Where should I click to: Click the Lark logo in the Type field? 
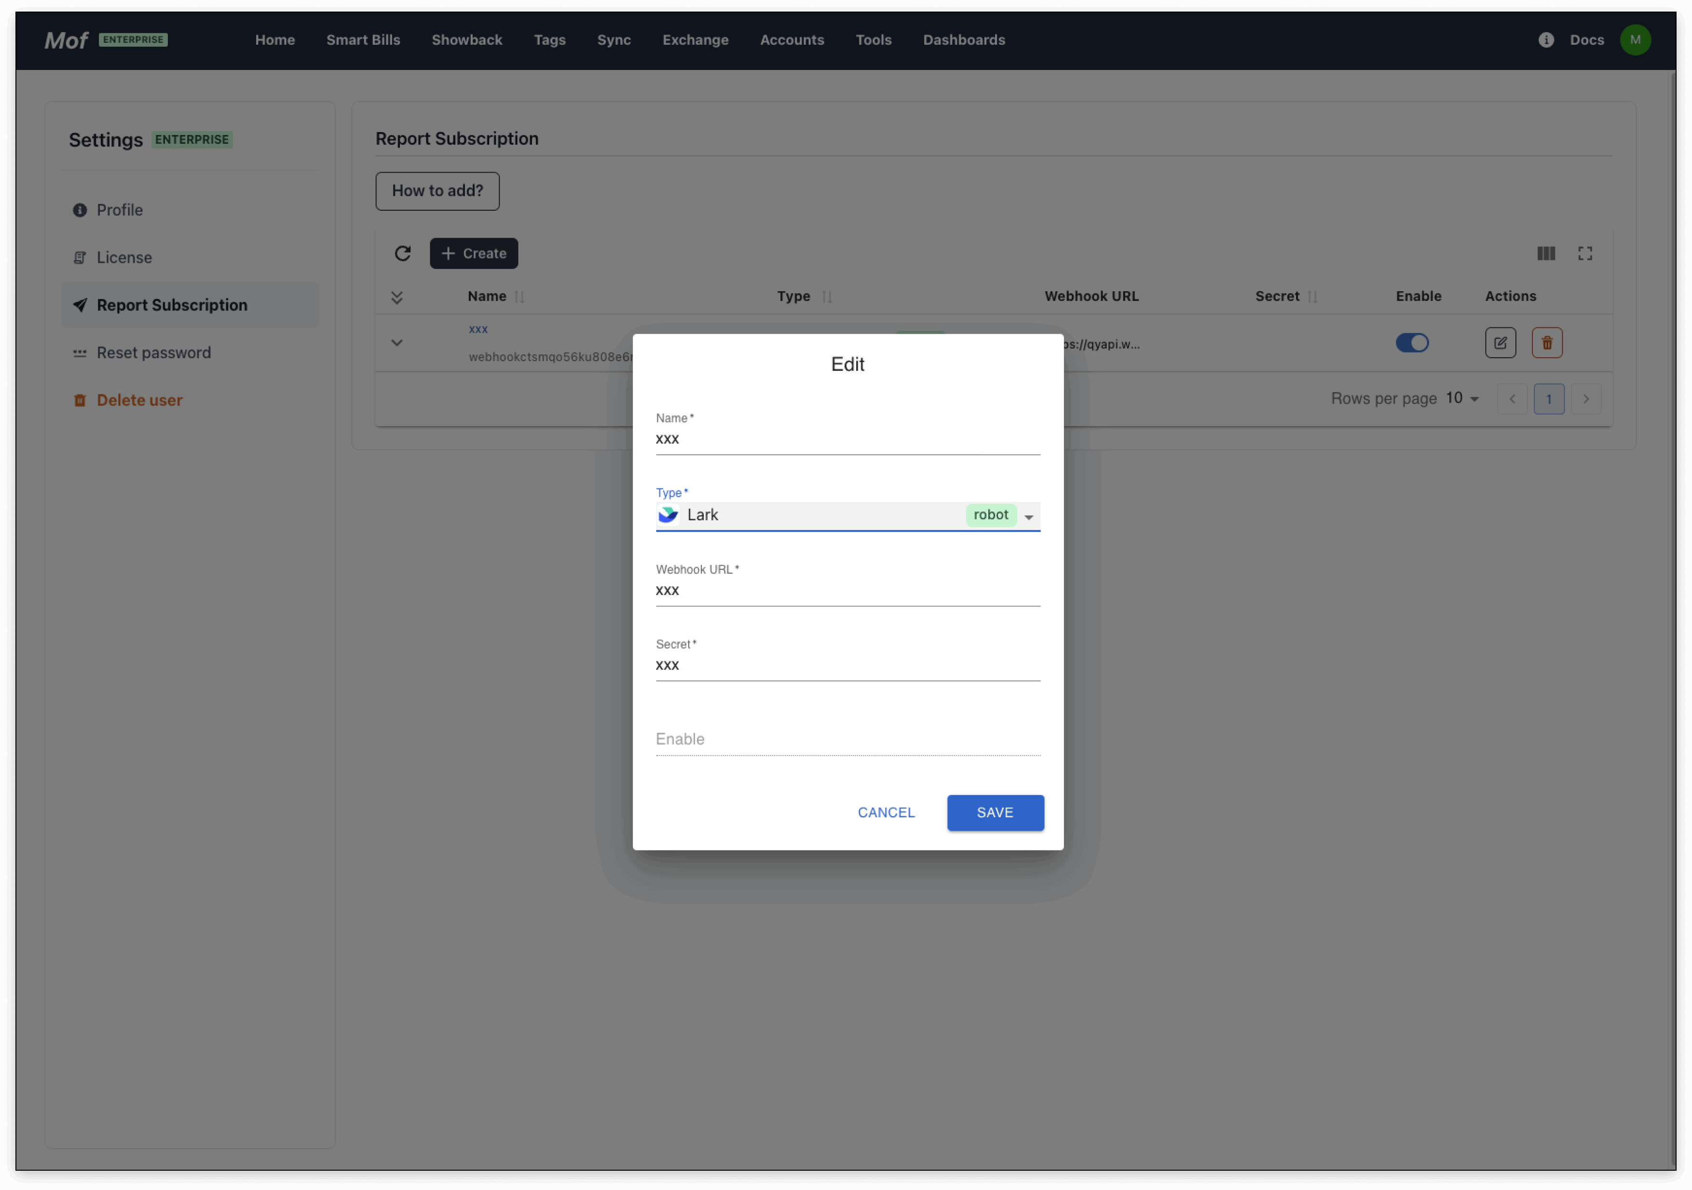(x=668, y=515)
